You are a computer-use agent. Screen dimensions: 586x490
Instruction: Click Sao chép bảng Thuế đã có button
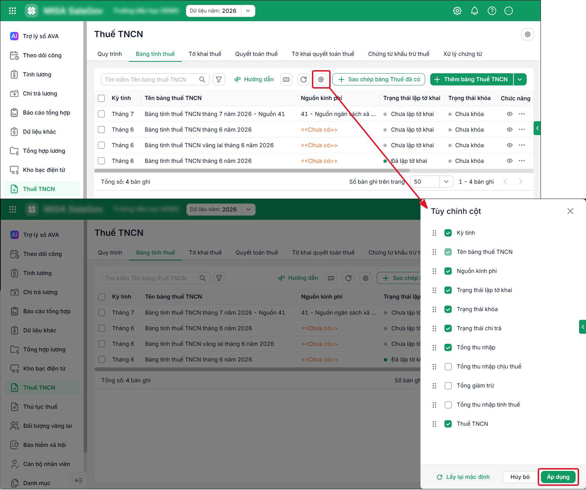click(379, 80)
